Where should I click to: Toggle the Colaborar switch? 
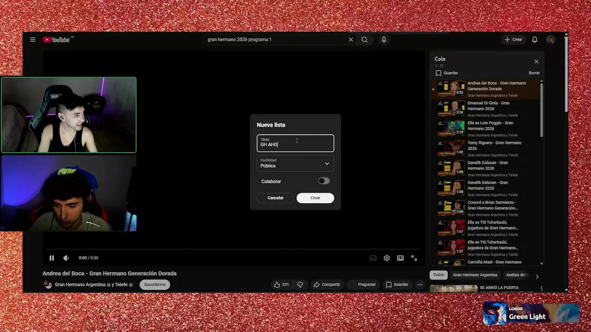(x=324, y=181)
